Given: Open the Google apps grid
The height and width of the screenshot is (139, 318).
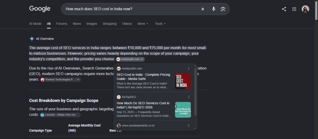Looking at the screenshot, I should [294, 9].
